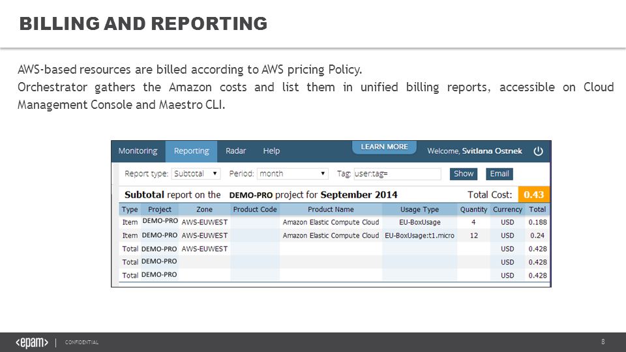Click the 0.188 total cell
This screenshot has height=352, width=626.
[x=537, y=222]
